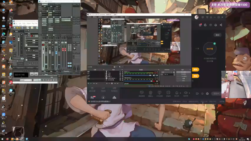Viewport: 251px width, 141px height.
Task: Open notification bell in live app
Action: [x=216, y=25]
